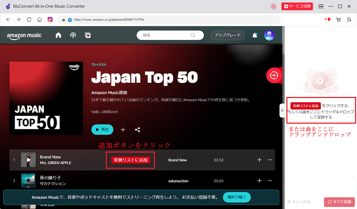The image size is (357, 209).
Task: Click the amazon music logo
Action: (x=24, y=36)
